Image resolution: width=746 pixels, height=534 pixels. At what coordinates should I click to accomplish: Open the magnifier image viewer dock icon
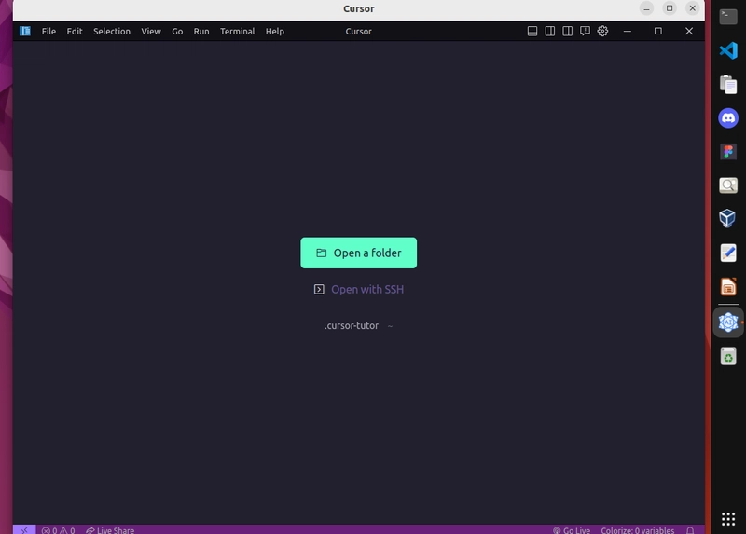tap(728, 185)
